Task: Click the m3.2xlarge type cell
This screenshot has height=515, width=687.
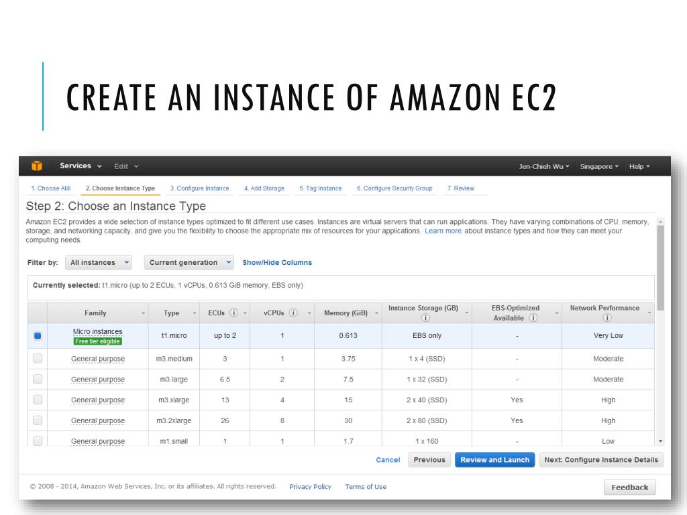Action: (174, 420)
